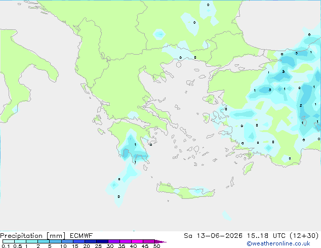Viewport: 321px width, 248px height.
Task: Click the 'Sa 13-06-2026' date text
Action: click(213, 236)
